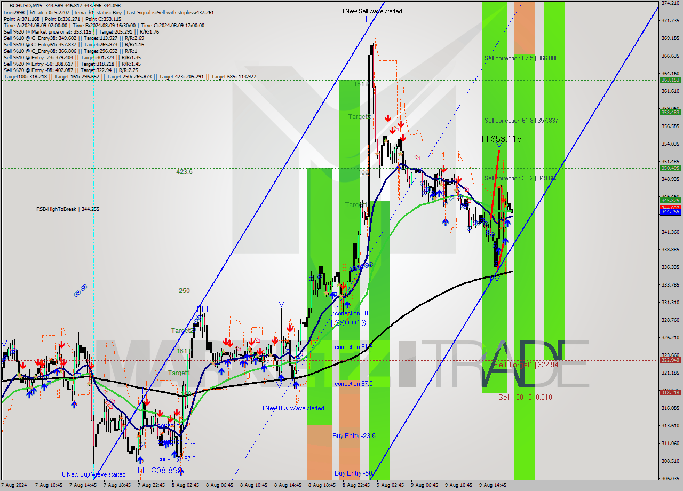Click the 313.610 price axis value
The width and height of the screenshot is (683, 491).
click(x=670, y=426)
